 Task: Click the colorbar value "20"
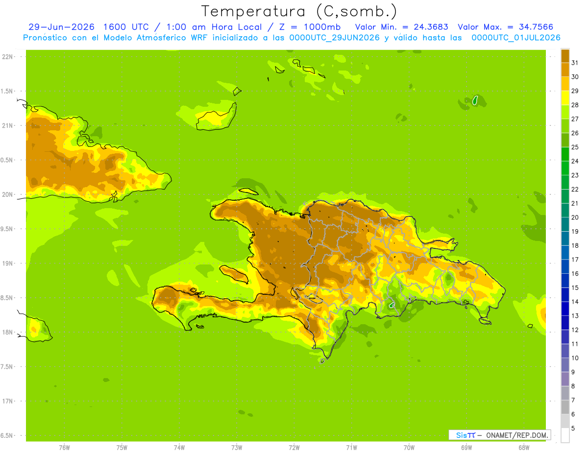coord(575,217)
